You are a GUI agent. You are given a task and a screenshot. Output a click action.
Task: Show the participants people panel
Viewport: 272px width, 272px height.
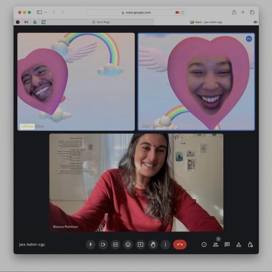click(x=216, y=244)
